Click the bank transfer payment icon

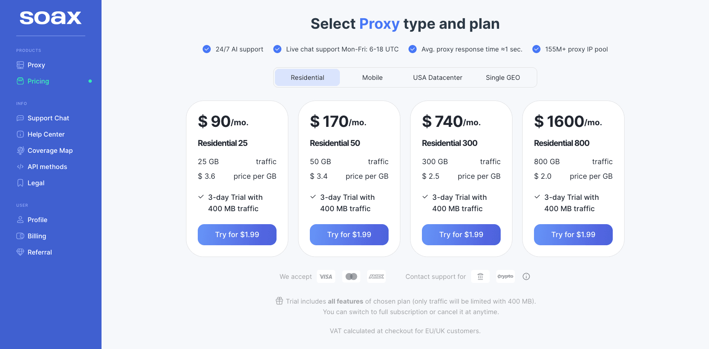[x=480, y=277]
